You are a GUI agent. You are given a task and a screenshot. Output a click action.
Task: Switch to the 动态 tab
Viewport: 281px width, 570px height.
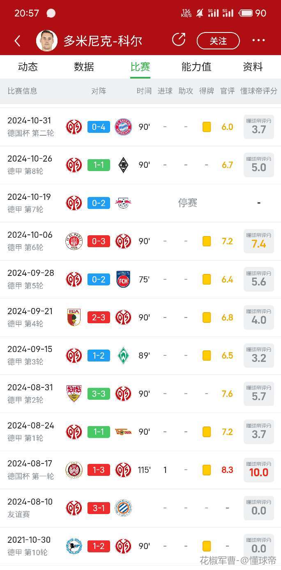click(28, 67)
